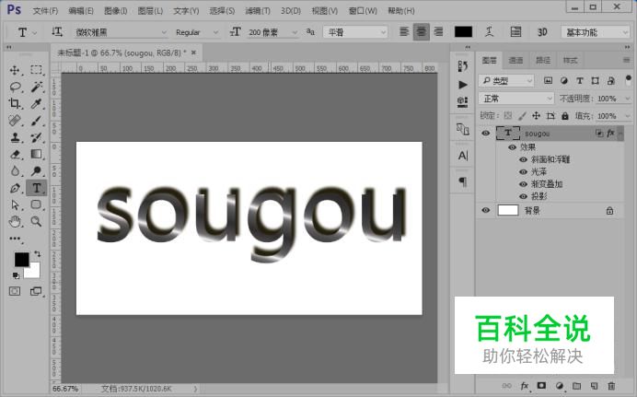The image size is (637, 397).
Task: Open the 滤镜(T) menu
Action: point(258,10)
